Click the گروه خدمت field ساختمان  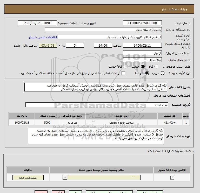pos(97,105)
